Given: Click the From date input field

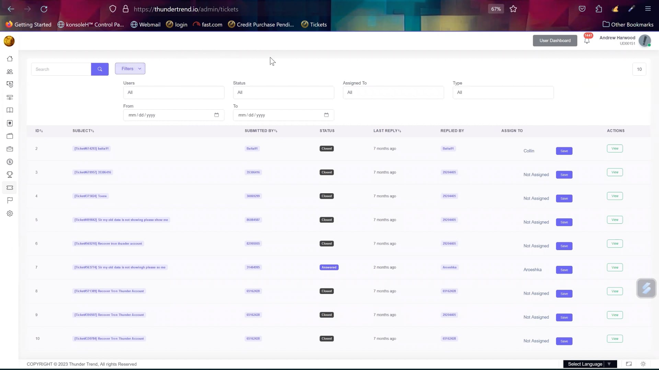Looking at the screenshot, I should coord(174,115).
